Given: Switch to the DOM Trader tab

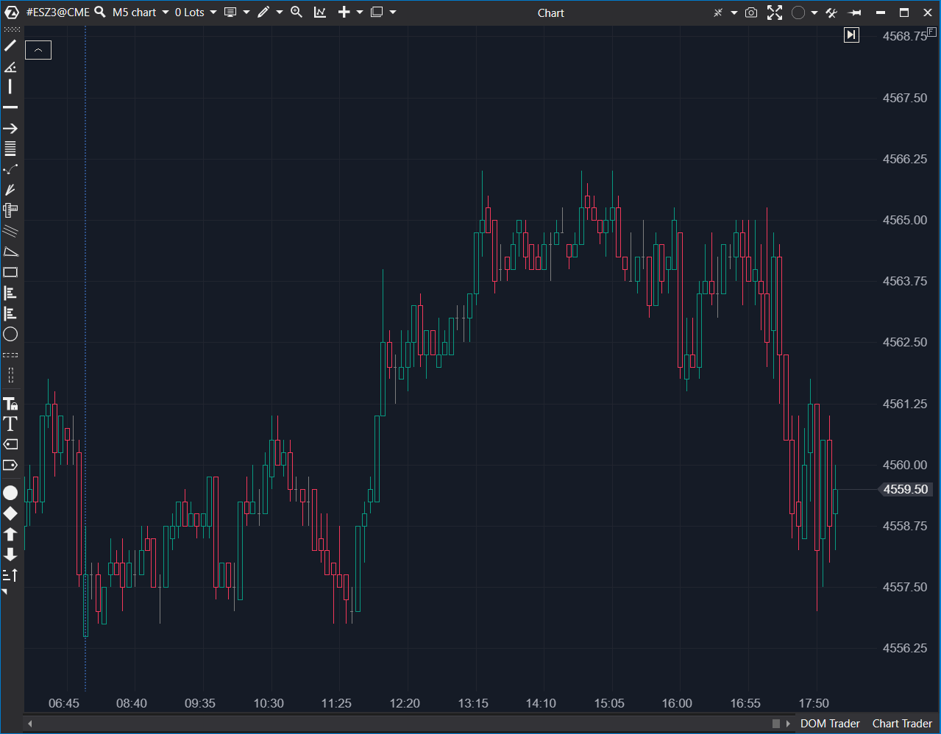Looking at the screenshot, I should coord(830,724).
